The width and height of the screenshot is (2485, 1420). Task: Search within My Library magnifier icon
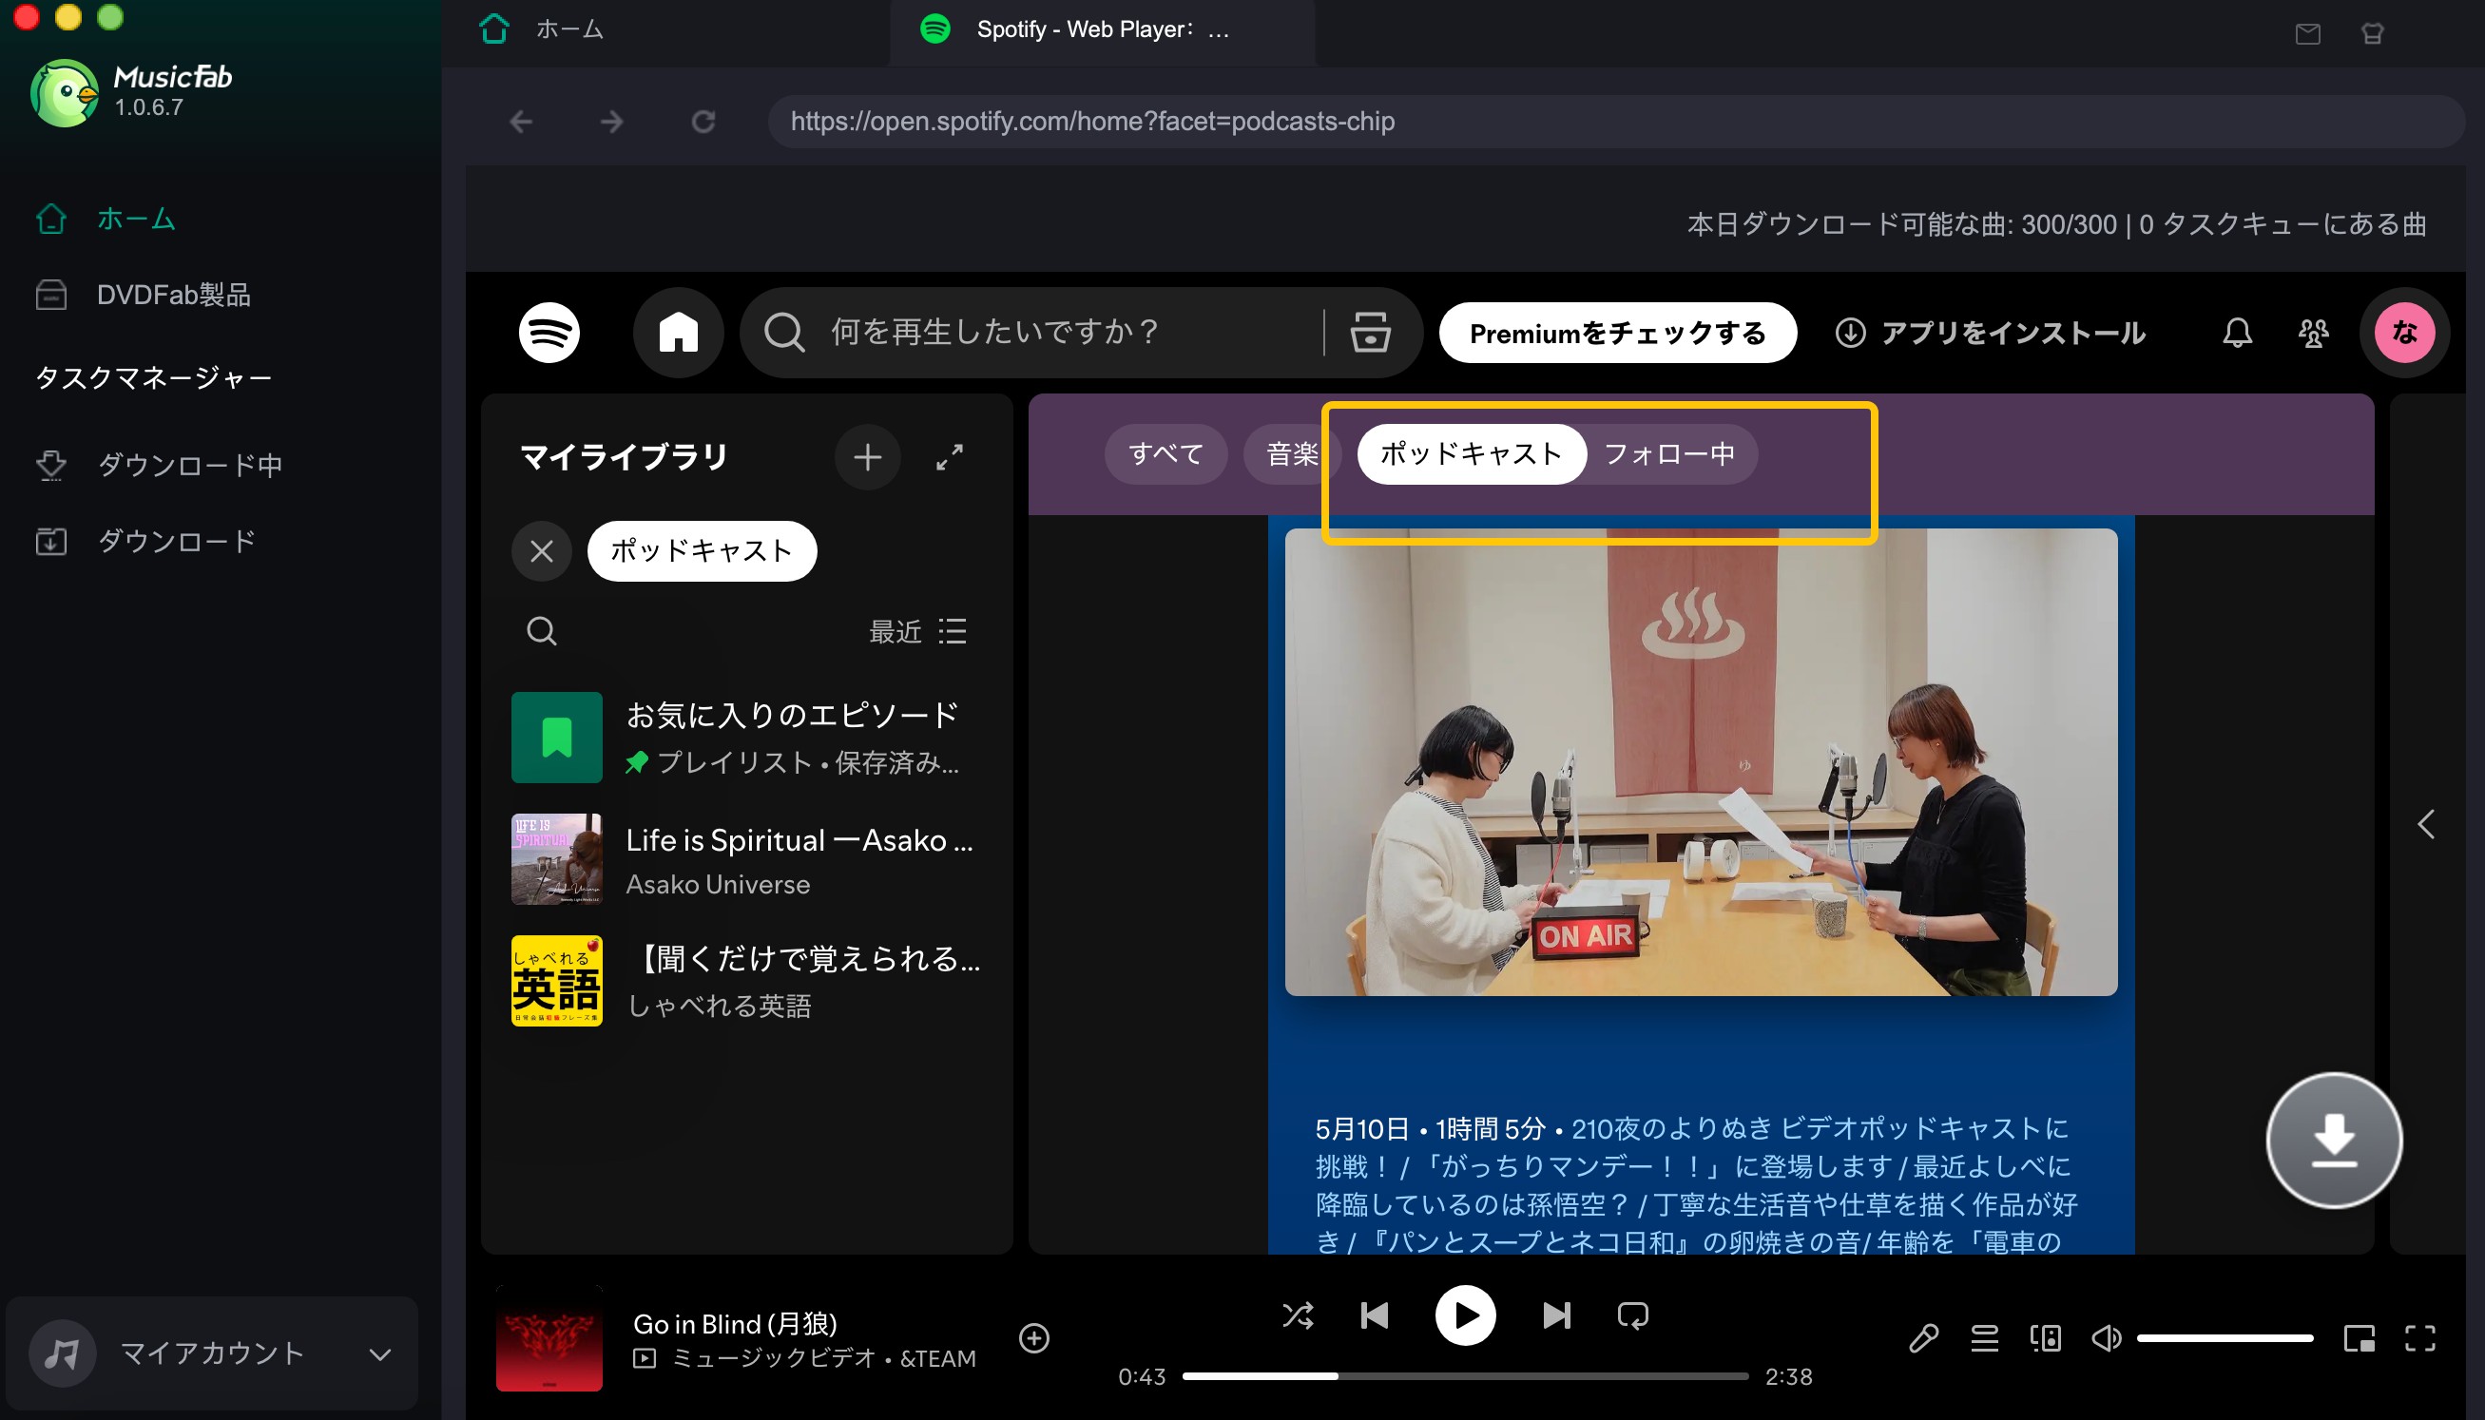(x=541, y=632)
